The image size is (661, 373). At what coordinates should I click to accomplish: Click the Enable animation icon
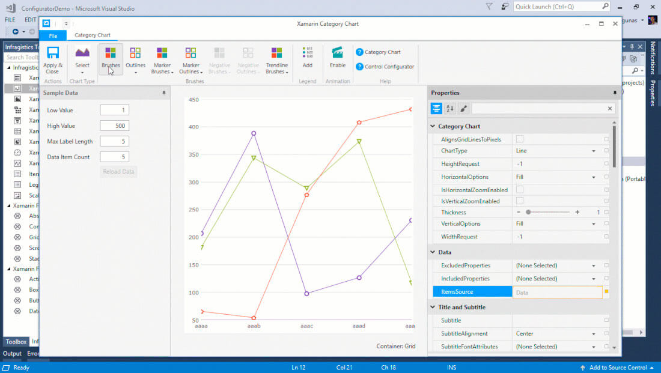click(338, 52)
